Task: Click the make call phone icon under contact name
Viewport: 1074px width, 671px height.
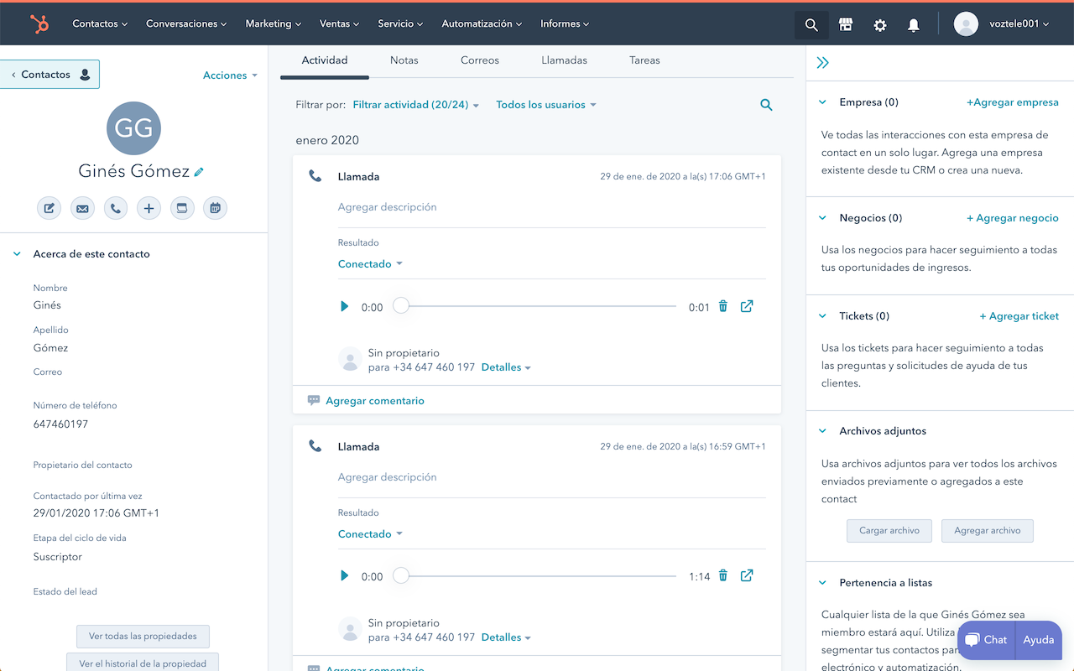Action: click(116, 208)
